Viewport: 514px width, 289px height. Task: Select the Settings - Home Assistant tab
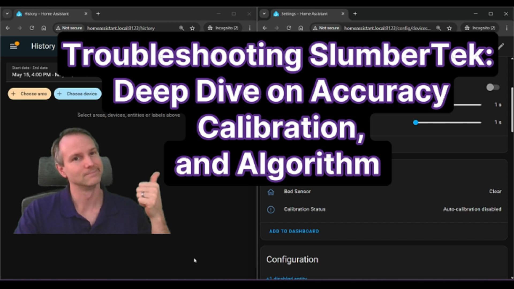304,14
